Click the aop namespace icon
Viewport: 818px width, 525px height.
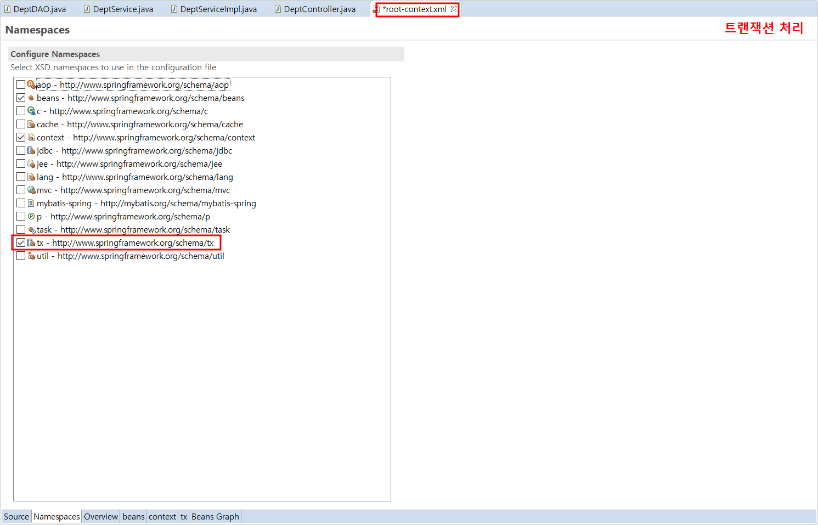coord(31,84)
